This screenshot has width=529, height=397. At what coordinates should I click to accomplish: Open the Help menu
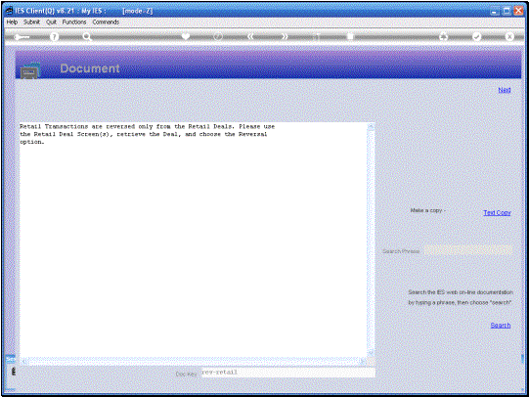[12, 22]
